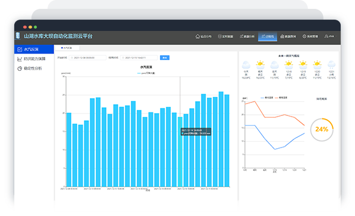Screen dimensions: 355x216
Task: Click the 防洪能力演算 line-chart sidebar icon
Action: (x=20, y=59)
